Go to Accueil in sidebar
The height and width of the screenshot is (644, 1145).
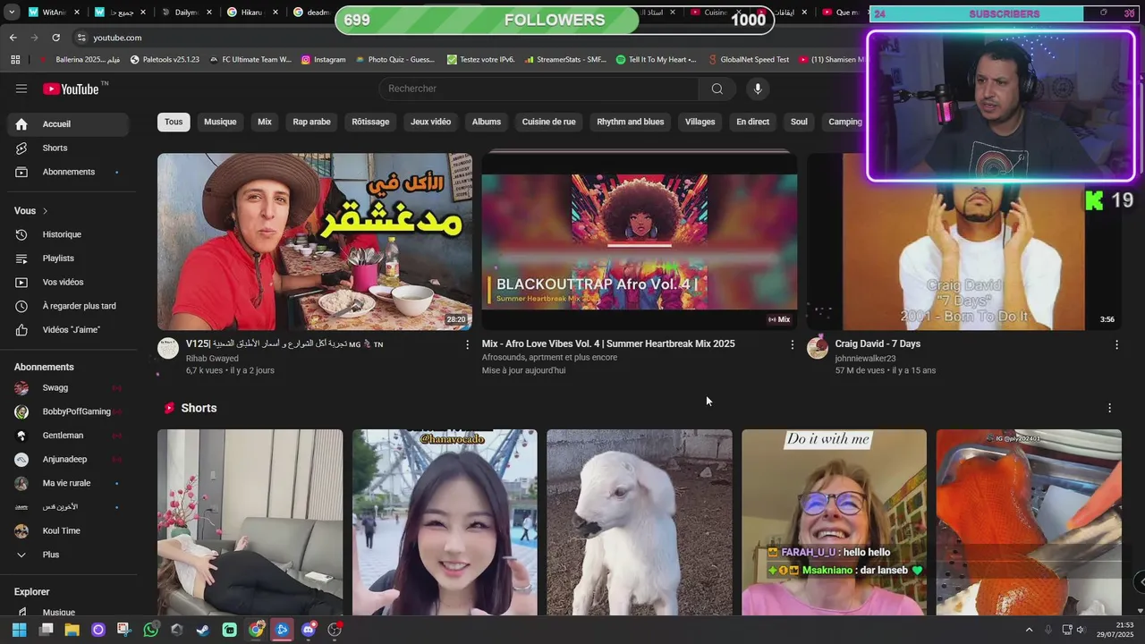point(68,124)
